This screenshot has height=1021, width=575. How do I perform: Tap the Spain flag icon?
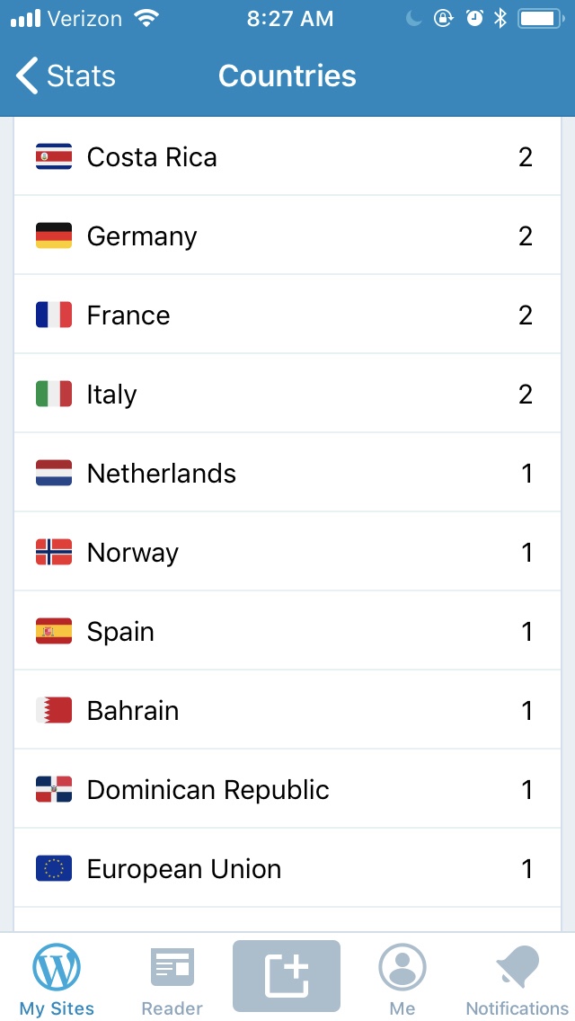pos(54,632)
